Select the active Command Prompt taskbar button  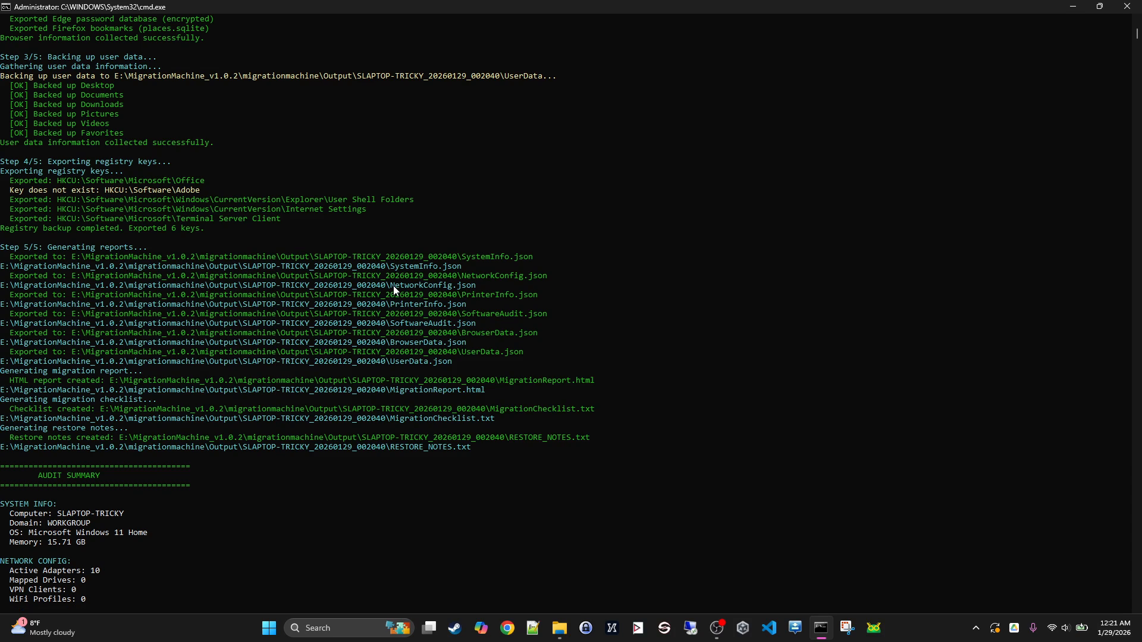click(x=822, y=628)
